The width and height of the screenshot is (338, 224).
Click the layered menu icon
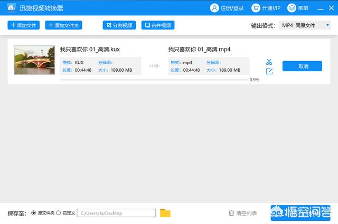point(292,8)
